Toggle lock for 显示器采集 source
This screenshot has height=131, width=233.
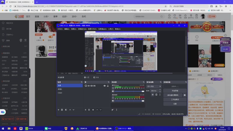[108, 86]
